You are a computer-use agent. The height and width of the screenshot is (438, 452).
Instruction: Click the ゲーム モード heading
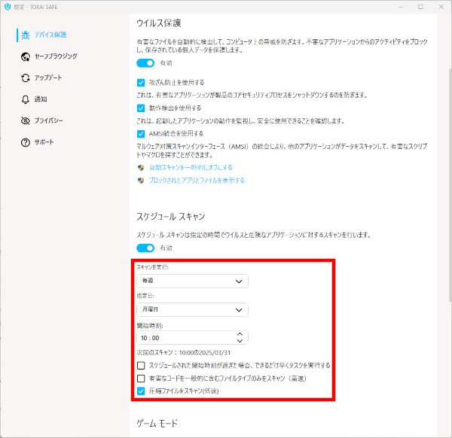[x=157, y=423]
